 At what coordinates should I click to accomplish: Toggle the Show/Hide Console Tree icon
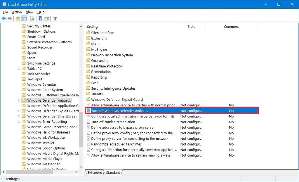(x=24, y=18)
